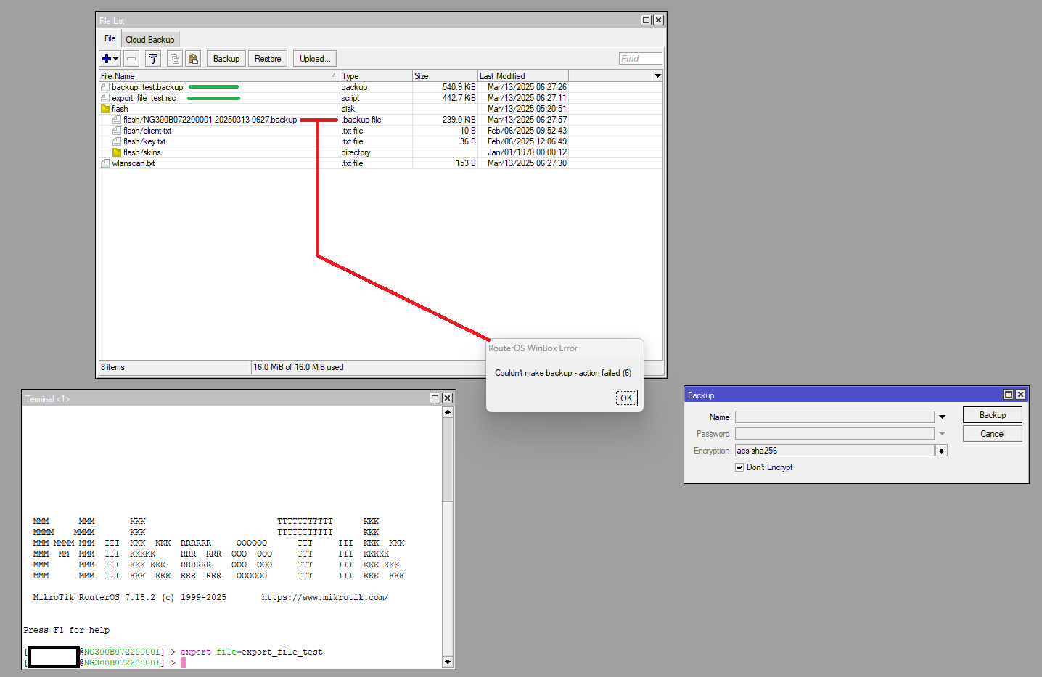Click the flash/skins directory folder icon
1042x677 pixels.
[x=117, y=152]
